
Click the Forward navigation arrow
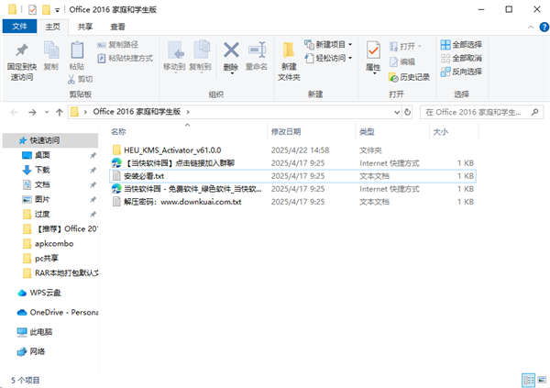(32, 112)
